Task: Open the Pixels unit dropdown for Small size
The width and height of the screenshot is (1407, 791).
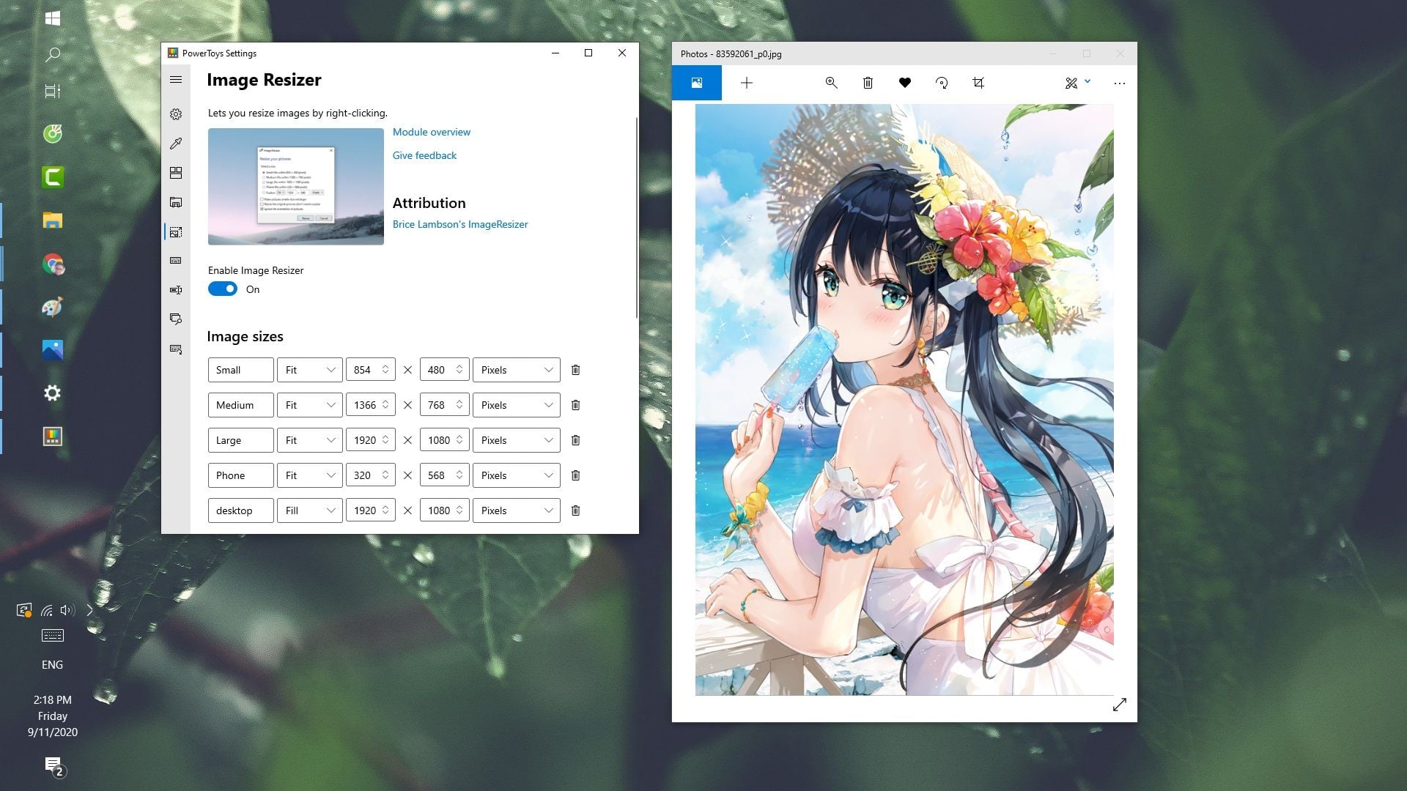Action: click(517, 369)
